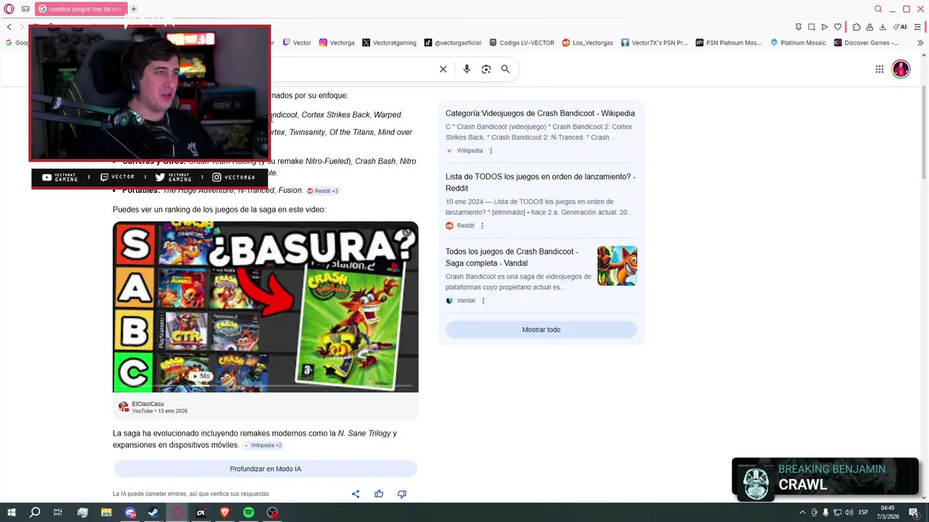Image resolution: width=929 pixels, height=522 pixels.
Task: Show more bookmarks with double chevron
Action: pyautogui.click(x=920, y=43)
